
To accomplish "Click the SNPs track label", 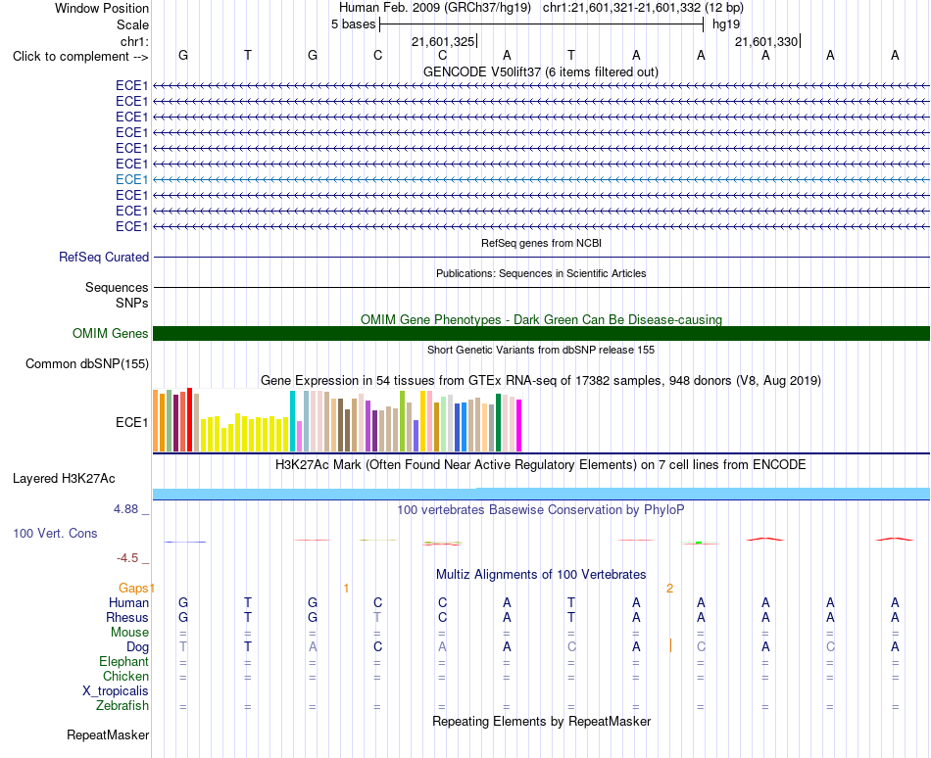I will click(x=132, y=303).
